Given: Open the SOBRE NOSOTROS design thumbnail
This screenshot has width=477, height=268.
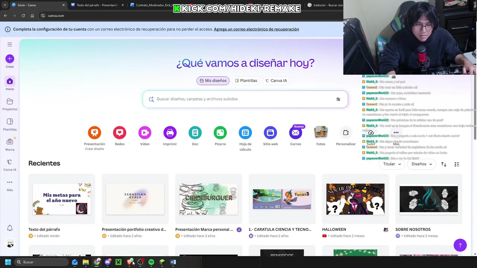Looking at the screenshot, I should coord(429,199).
